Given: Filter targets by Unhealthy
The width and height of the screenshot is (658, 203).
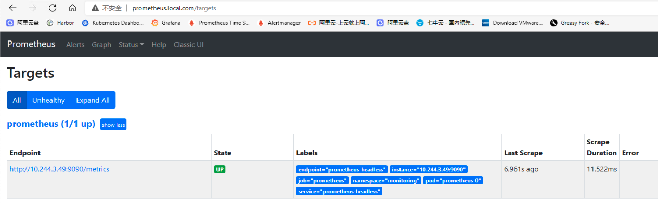Looking at the screenshot, I should tap(48, 100).
